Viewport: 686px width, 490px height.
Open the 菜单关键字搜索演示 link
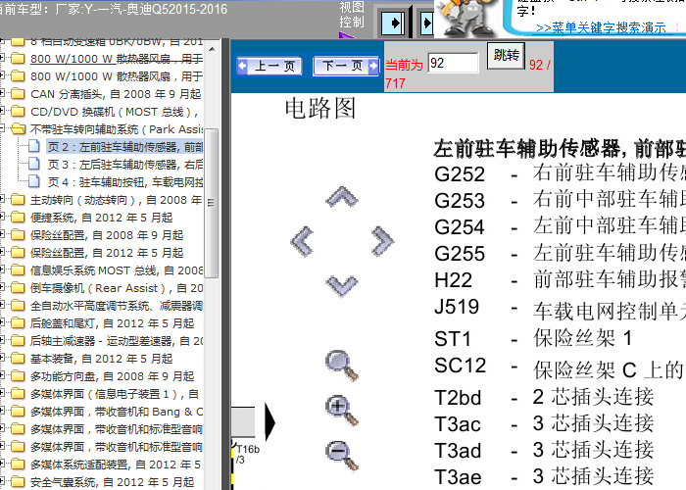click(x=601, y=28)
